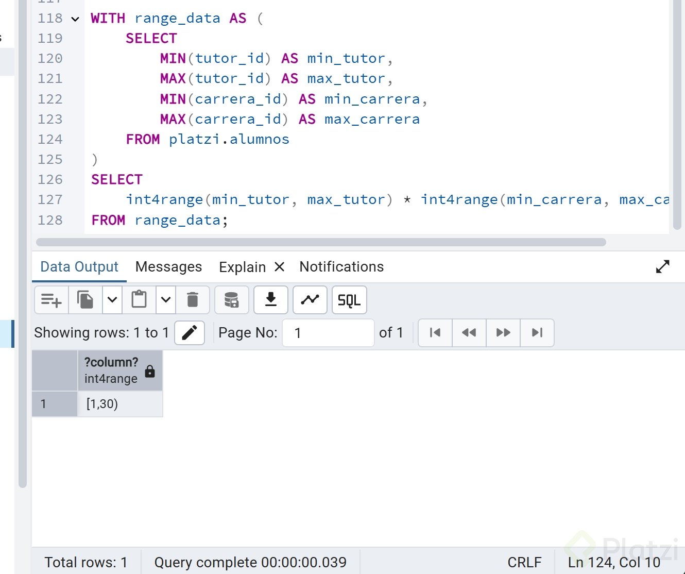Select row 1 via its row number header
685x574 pixels.
55,404
